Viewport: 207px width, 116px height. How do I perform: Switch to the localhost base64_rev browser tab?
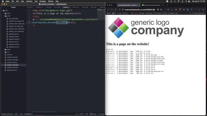pyautogui.click(x=128, y=5)
